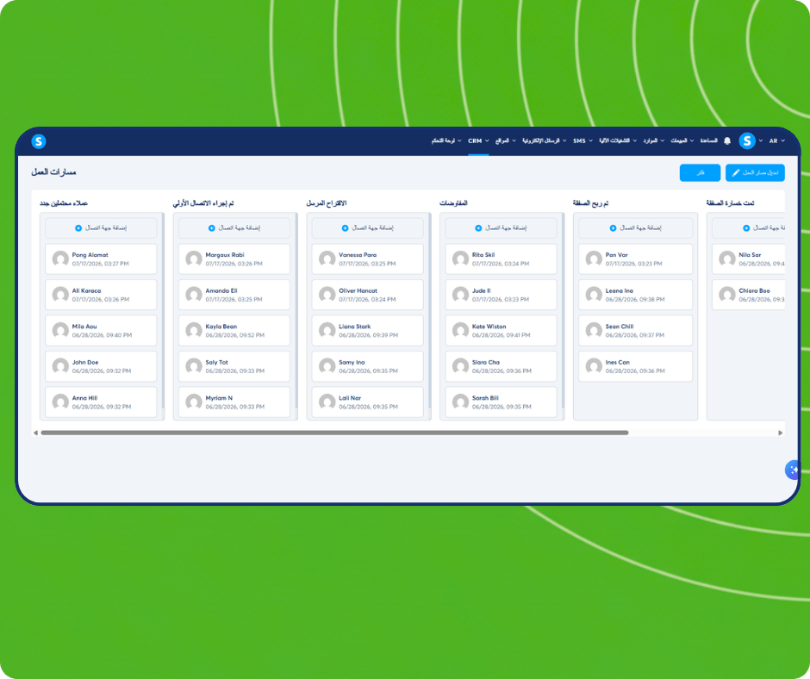Open the Saly Tot contact card

click(234, 366)
